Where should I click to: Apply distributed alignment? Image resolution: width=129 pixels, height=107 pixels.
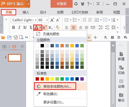tap(93, 28)
